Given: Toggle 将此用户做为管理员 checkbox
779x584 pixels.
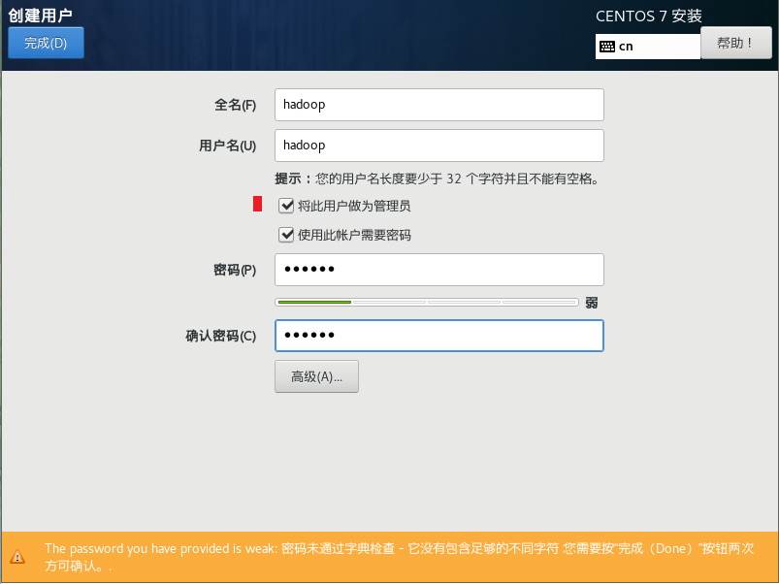Looking at the screenshot, I should 286,206.
